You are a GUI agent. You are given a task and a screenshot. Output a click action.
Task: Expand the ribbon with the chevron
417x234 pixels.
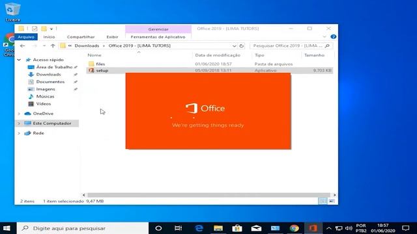[324, 36]
